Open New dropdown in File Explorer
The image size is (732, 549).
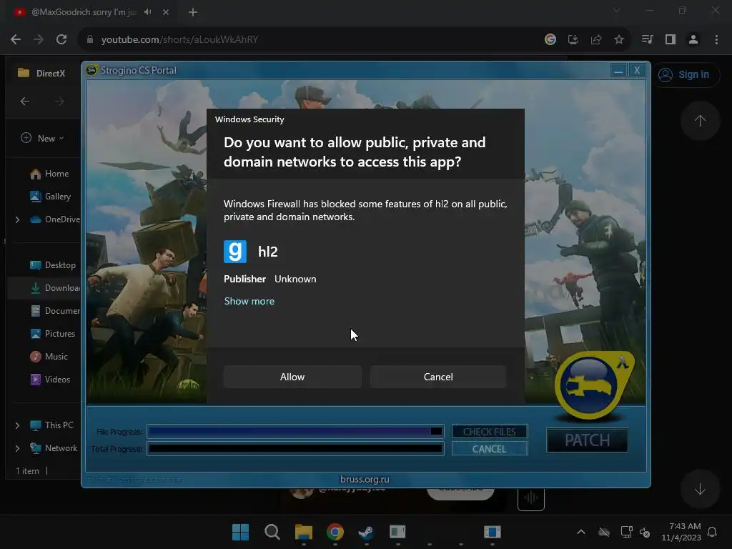coord(42,138)
